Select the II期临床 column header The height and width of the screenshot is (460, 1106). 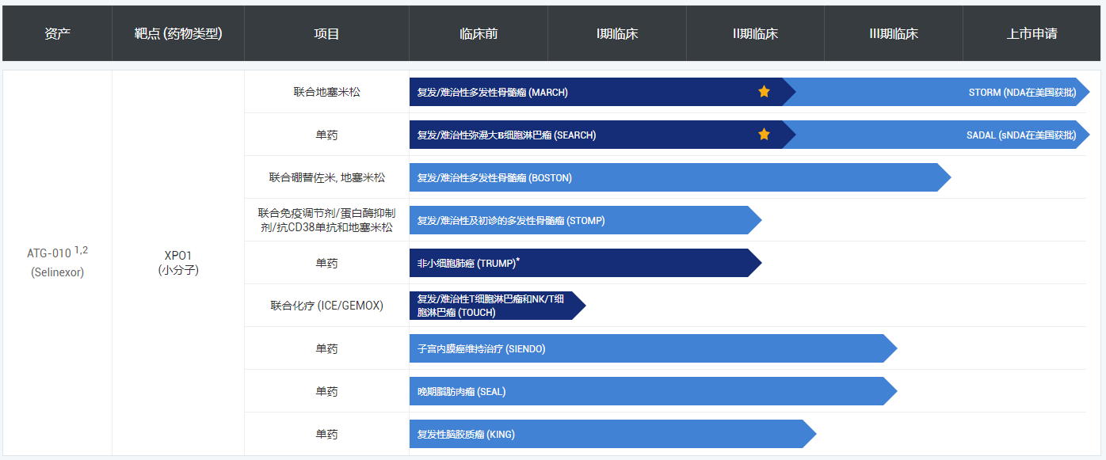pyautogui.click(x=755, y=34)
